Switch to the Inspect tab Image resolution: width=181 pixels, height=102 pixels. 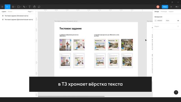tap(171, 12)
